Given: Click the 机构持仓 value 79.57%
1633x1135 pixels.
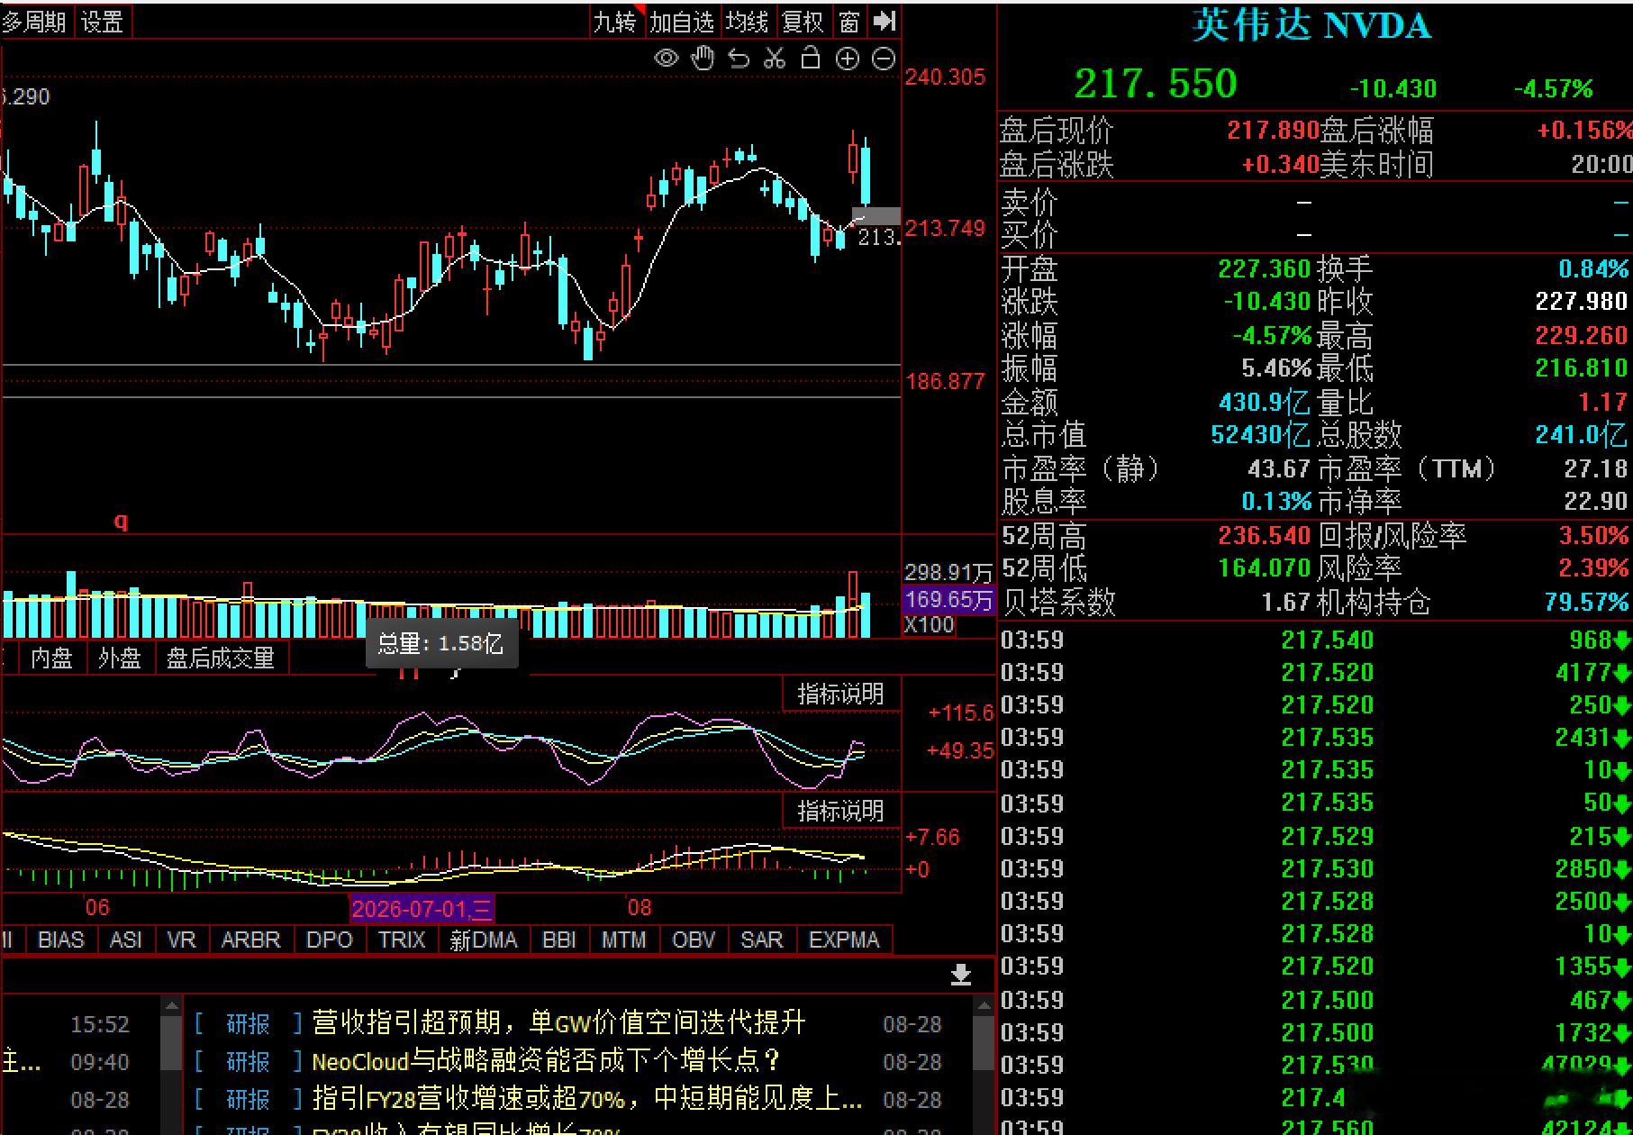Looking at the screenshot, I should pyautogui.click(x=1586, y=602).
